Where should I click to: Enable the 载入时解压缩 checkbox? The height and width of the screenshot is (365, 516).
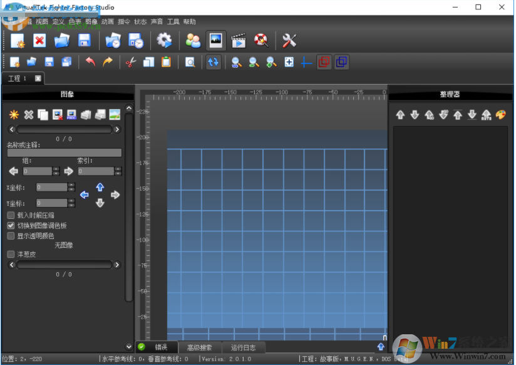point(11,215)
